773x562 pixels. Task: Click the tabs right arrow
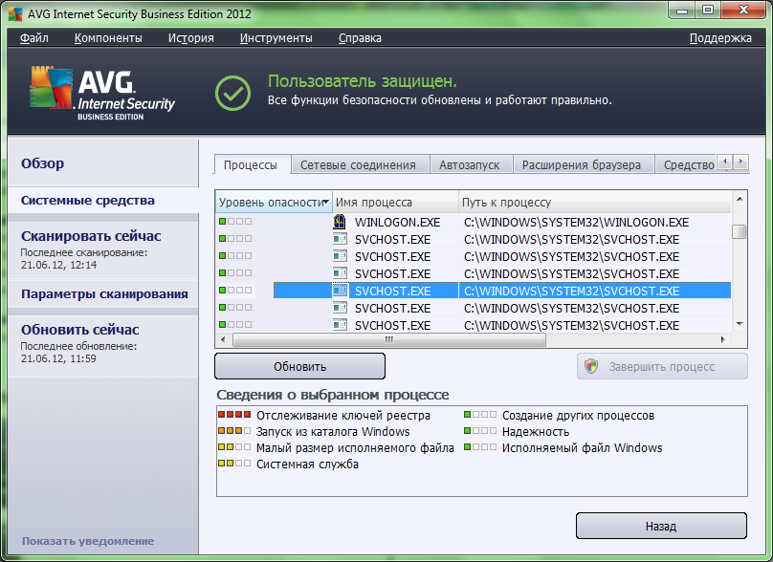pyautogui.click(x=740, y=162)
